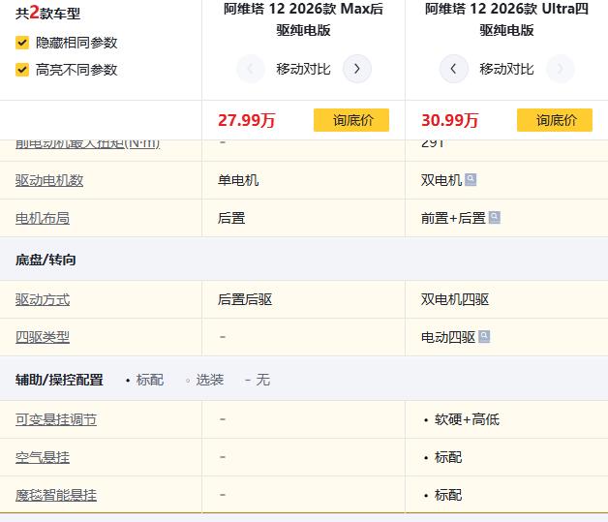Viewport: 608px width, 522px height.
Task: Open the 驱动电机数 parameter link
Action: coord(49,180)
